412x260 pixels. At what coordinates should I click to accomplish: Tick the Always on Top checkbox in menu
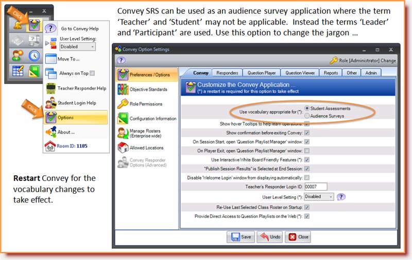click(92, 73)
